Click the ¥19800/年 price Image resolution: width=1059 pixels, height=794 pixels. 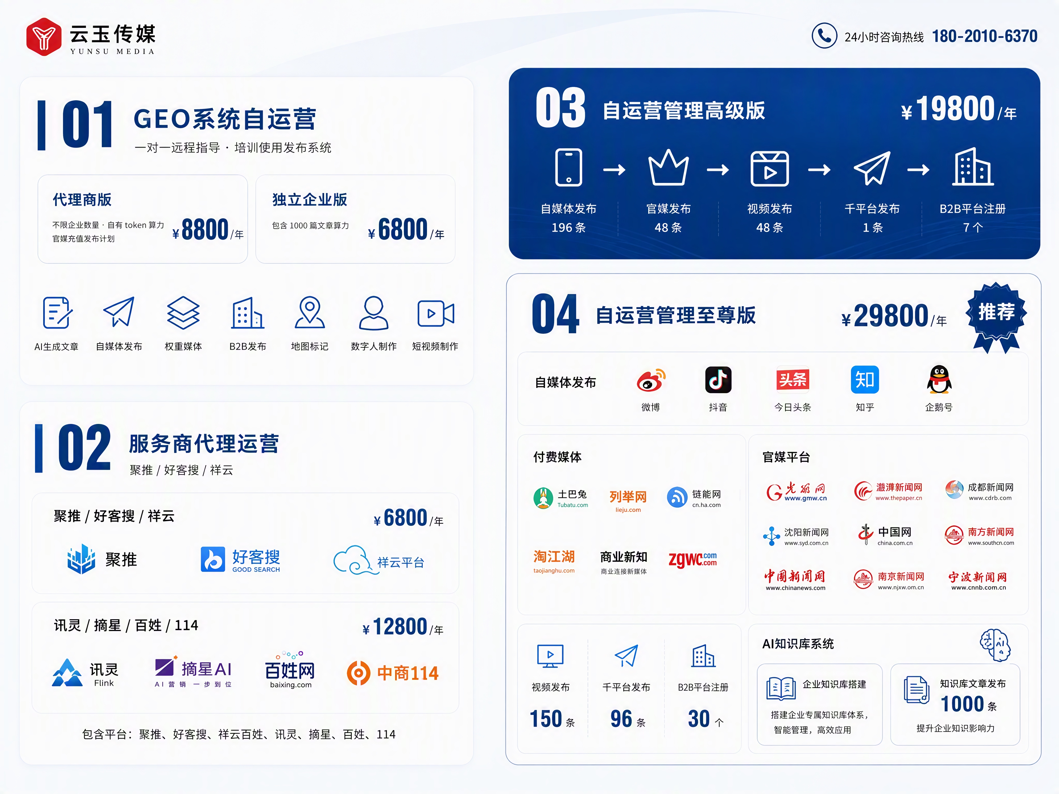click(959, 109)
